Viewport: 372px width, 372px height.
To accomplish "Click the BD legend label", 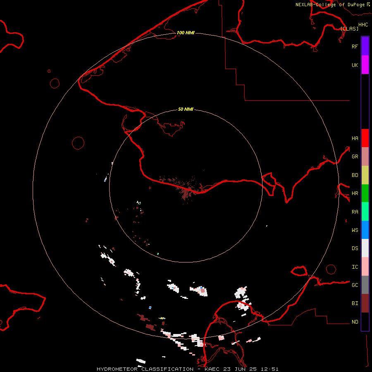I will [x=355, y=175].
